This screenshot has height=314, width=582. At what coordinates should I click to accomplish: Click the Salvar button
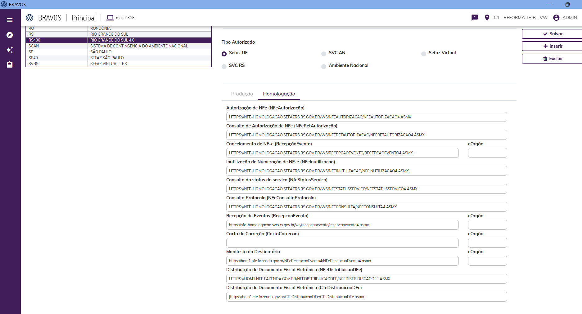552,34
